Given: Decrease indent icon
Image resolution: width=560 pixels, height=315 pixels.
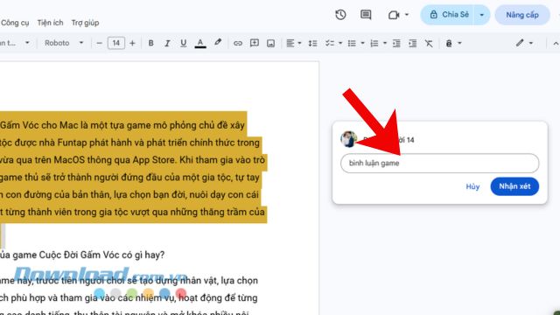Looking at the screenshot, I should pyautogui.click(x=396, y=43).
